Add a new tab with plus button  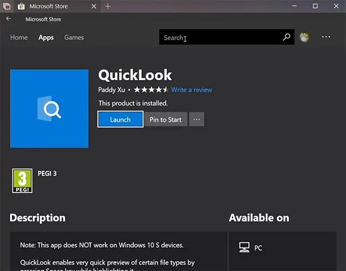pos(108,6)
